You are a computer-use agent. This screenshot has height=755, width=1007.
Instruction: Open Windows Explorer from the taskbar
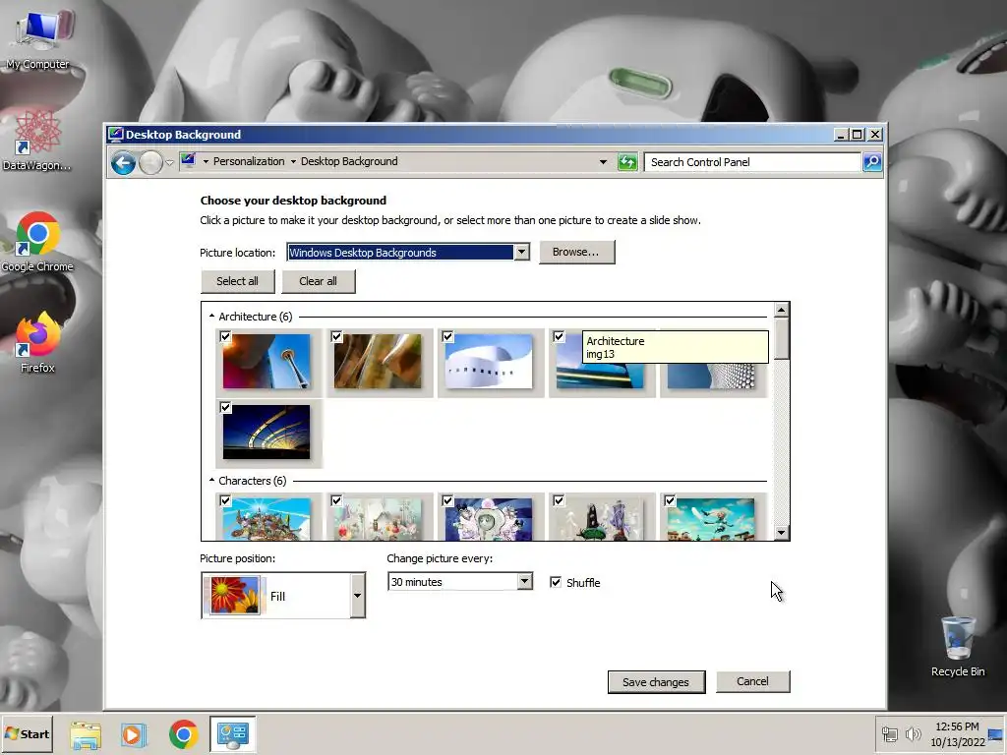pos(86,734)
